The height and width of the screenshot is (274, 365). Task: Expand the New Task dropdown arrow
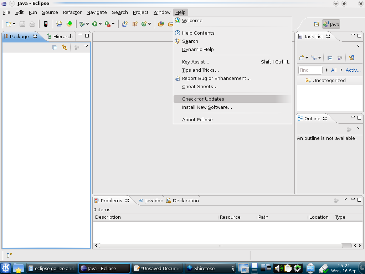tap(307, 57)
